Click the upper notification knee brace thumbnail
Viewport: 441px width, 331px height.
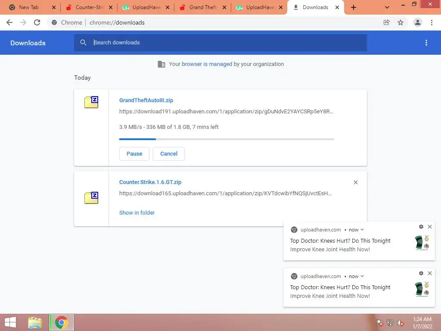coord(422,243)
